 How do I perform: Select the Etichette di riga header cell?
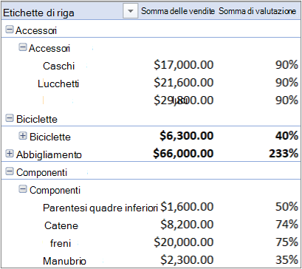point(38,13)
